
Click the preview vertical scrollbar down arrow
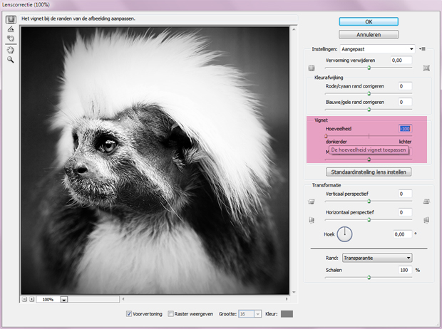coord(294,292)
